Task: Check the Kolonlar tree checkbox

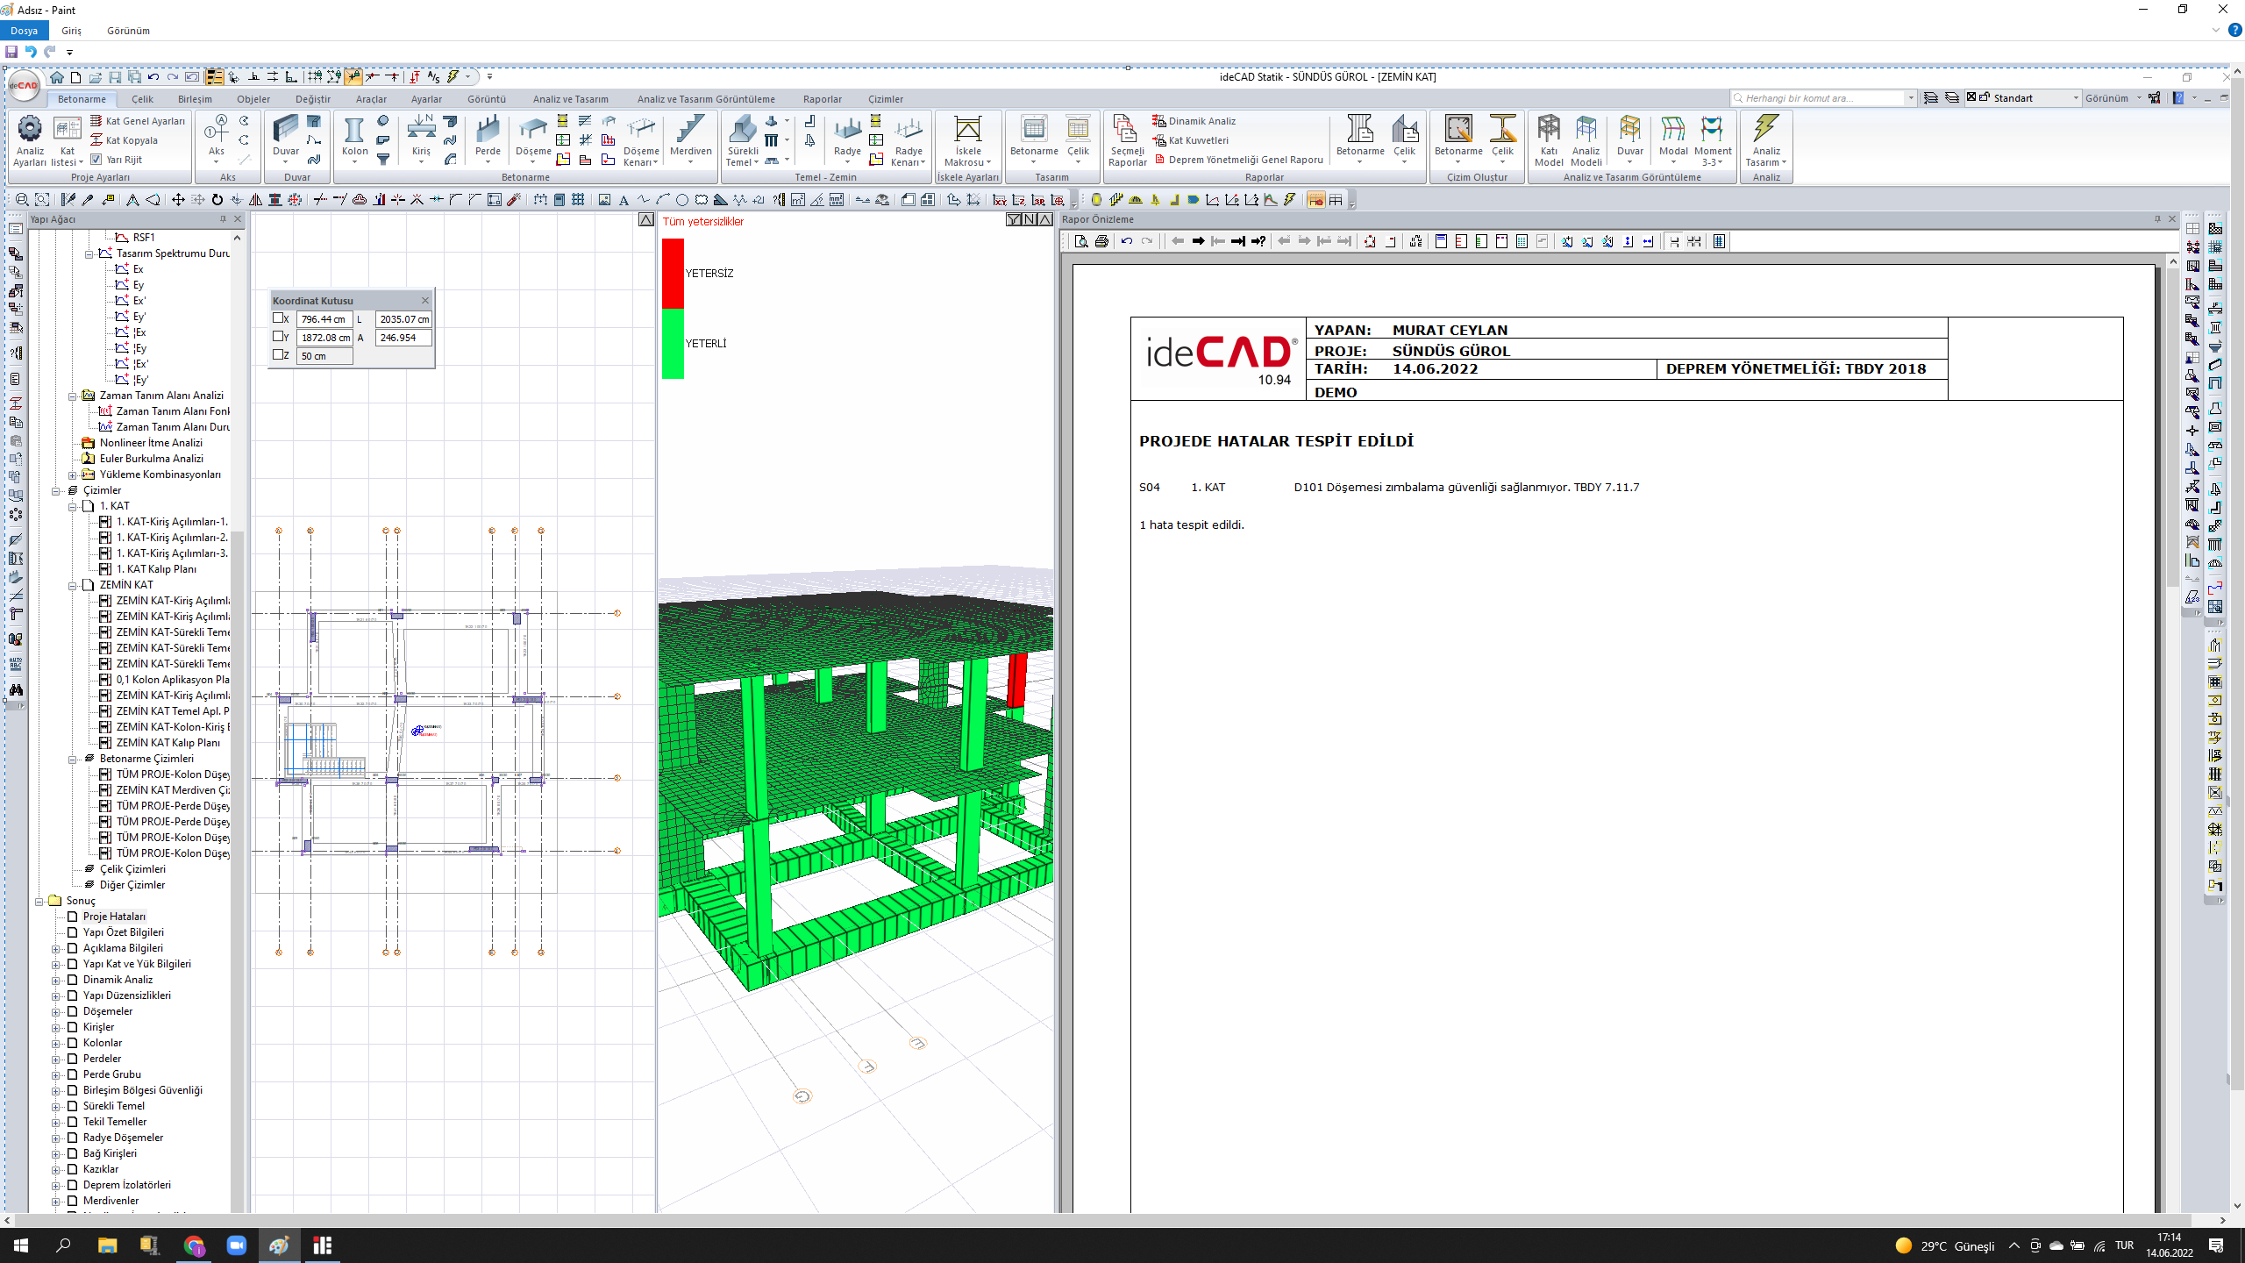Action: pyautogui.click(x=73, y=1043)
